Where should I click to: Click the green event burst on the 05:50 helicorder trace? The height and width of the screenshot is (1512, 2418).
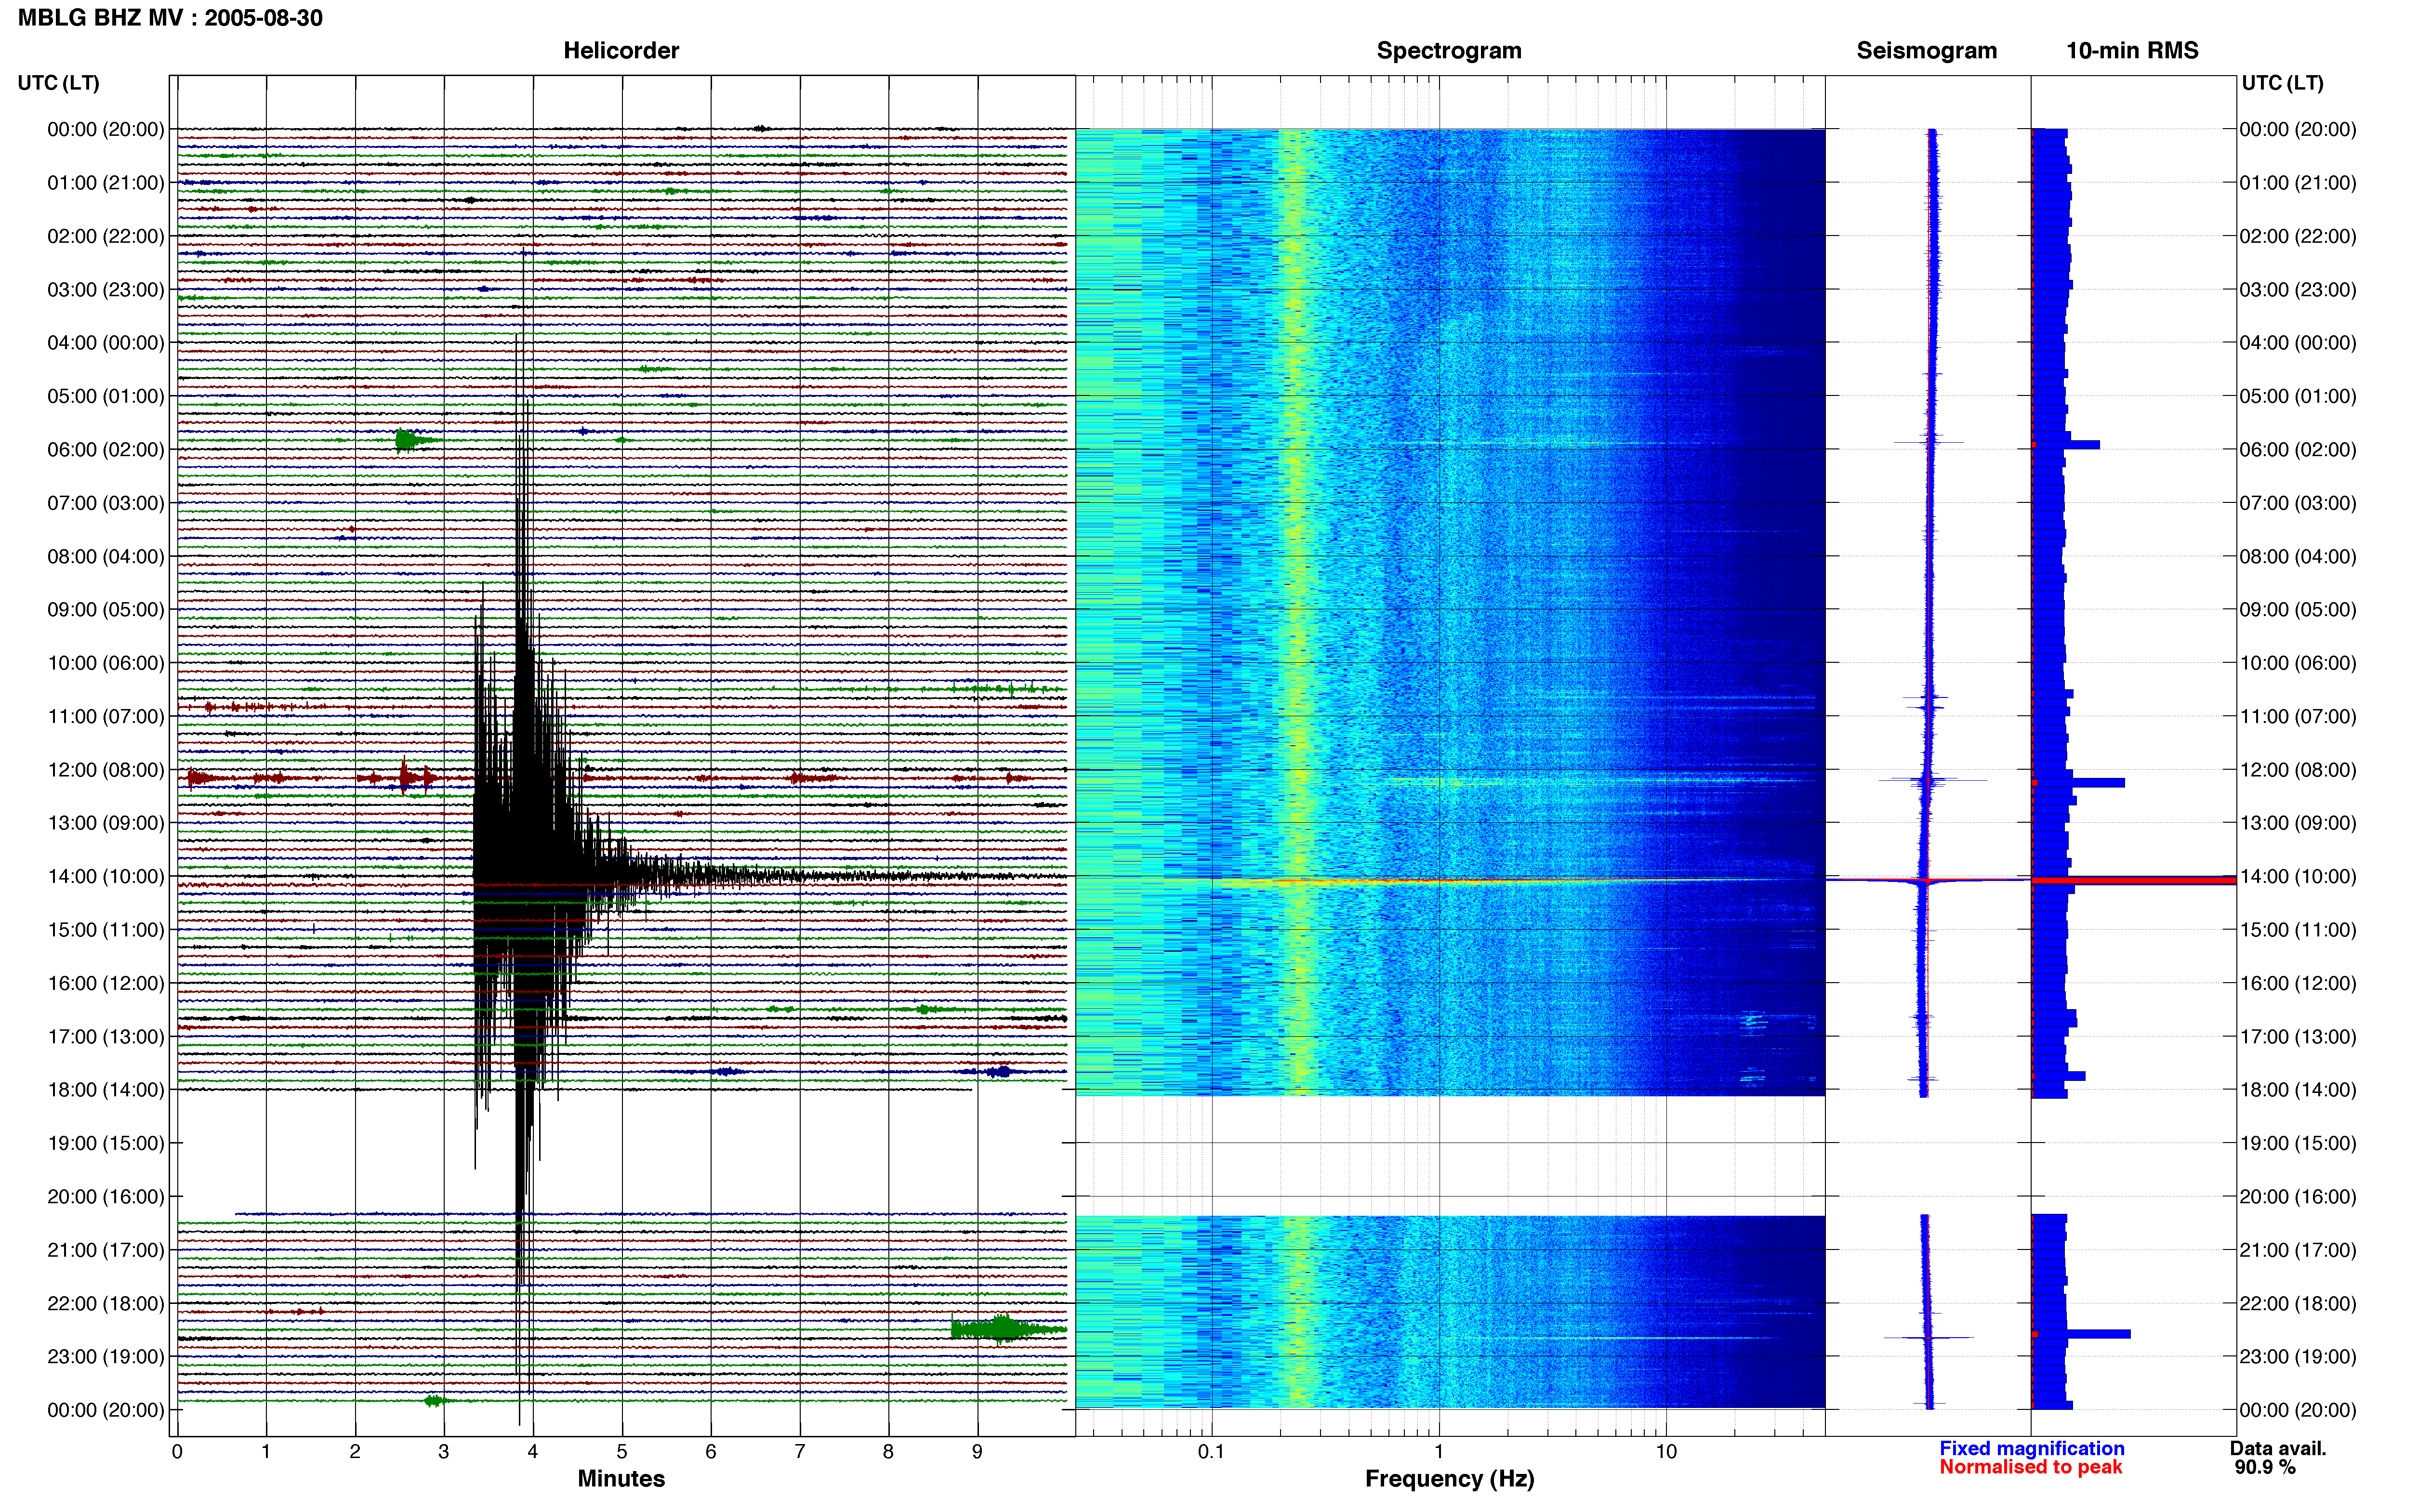pos(413,440)
